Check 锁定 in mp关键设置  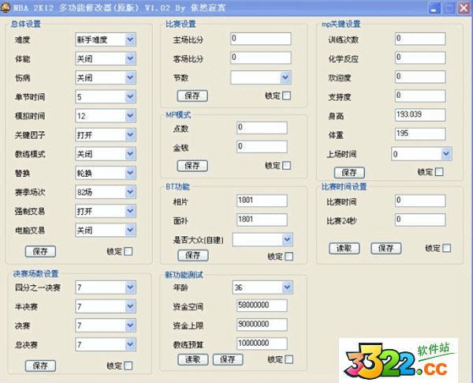coord(439,172)
